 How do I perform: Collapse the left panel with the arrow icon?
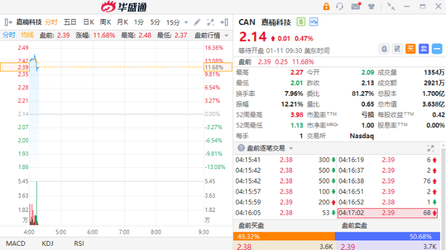click(8, 22)
